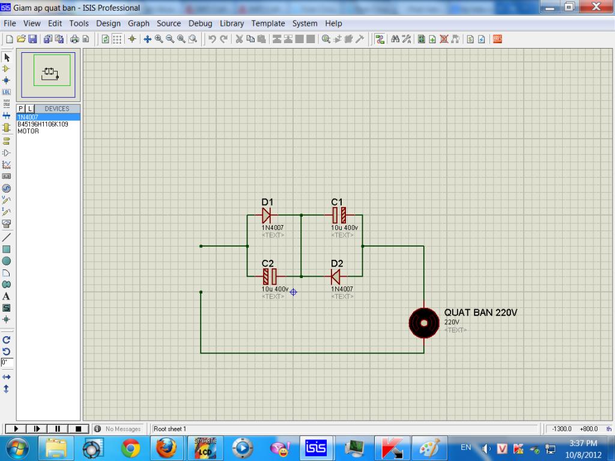Open ARES netlist transfer icon

point(497,39)
